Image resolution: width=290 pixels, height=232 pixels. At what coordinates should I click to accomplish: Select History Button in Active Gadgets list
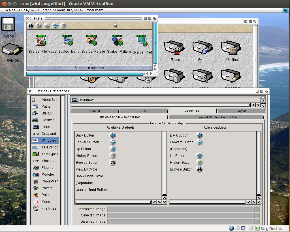pyautogui.click(x=181, y=163)
